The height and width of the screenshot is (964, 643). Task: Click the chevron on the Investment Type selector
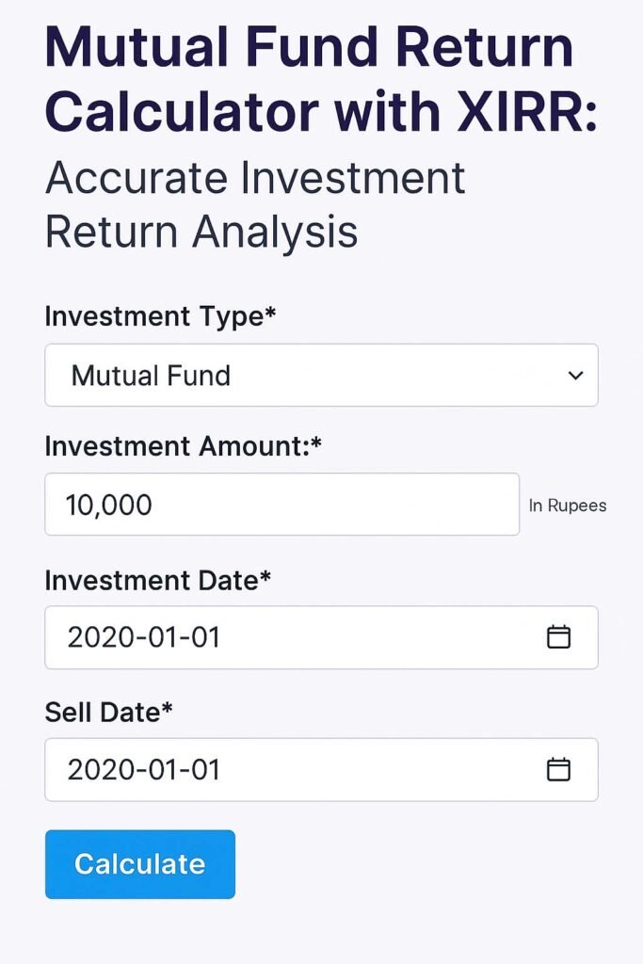pos(577,376)
